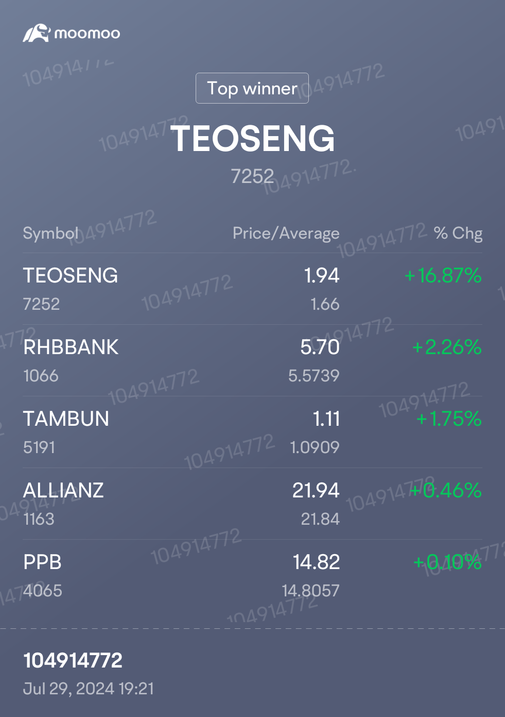The height and width of the screenshot is (717, 505).
Task: Sort by the % Chg column header
Action: (x=458, y=234)
